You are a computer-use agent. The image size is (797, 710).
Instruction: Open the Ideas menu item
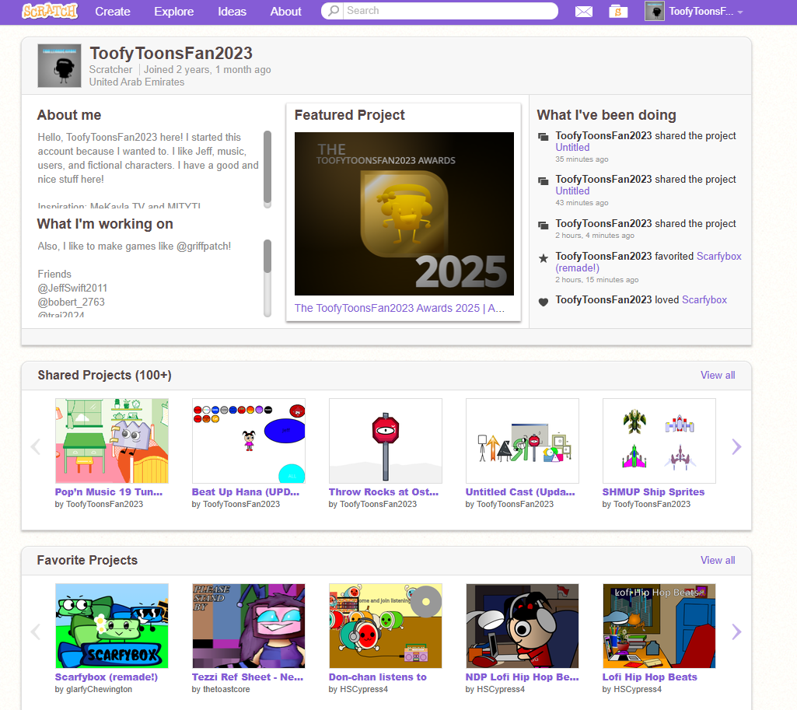232,11
